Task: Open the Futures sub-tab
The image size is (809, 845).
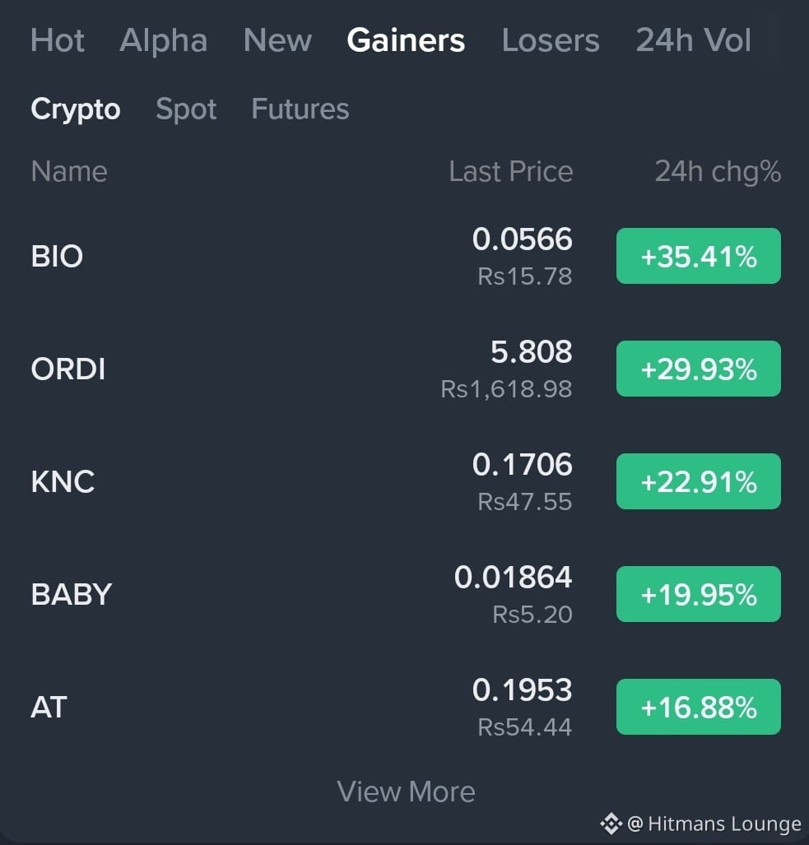Action: (x=300, y=109)
